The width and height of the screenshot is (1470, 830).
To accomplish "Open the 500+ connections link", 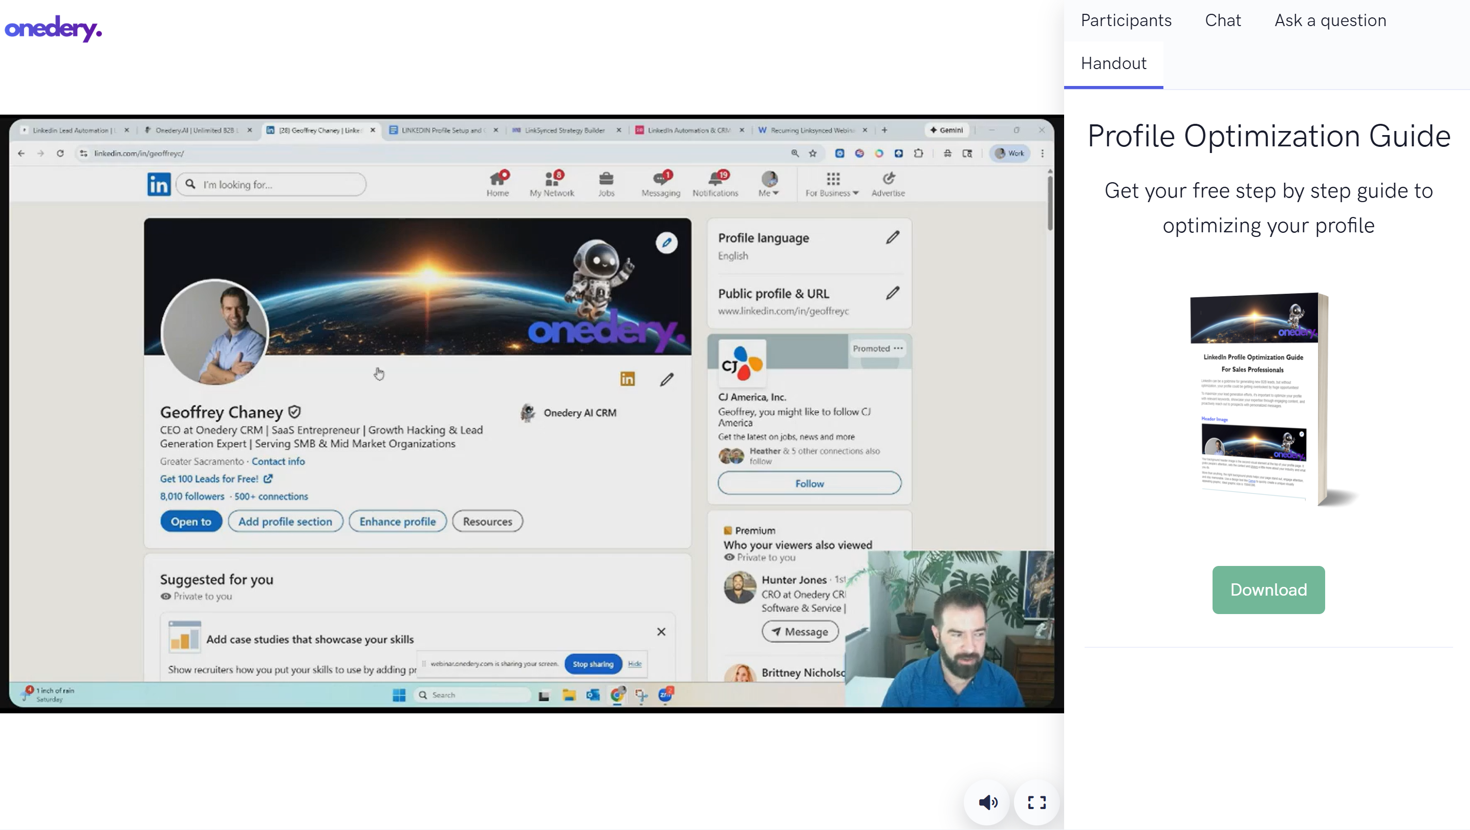I will pyautogui.click(x=271, y=496).
